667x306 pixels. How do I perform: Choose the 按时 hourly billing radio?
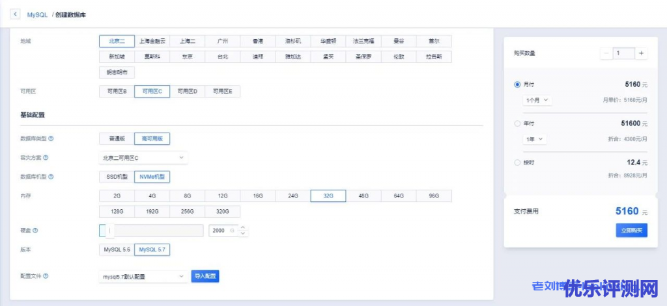pyautogui.click(x=518, y=162)
